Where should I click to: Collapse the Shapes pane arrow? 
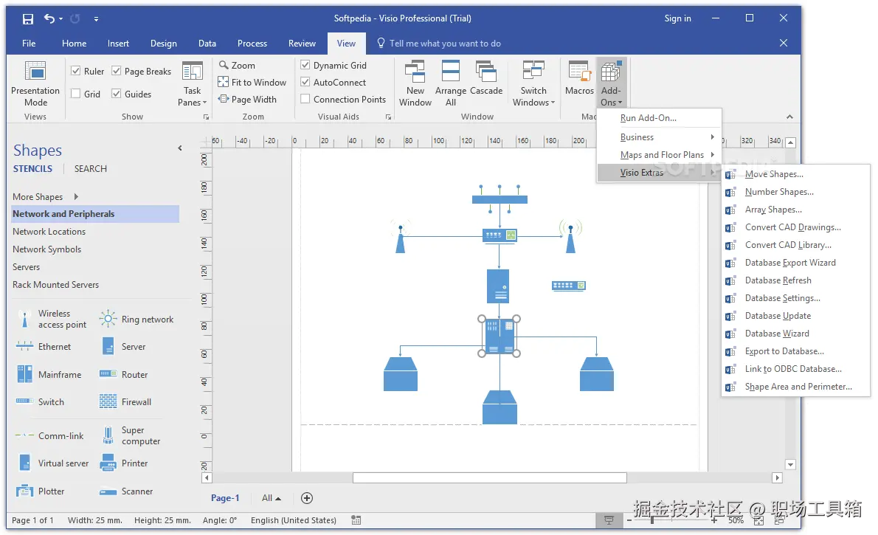(x=180, y=148)
